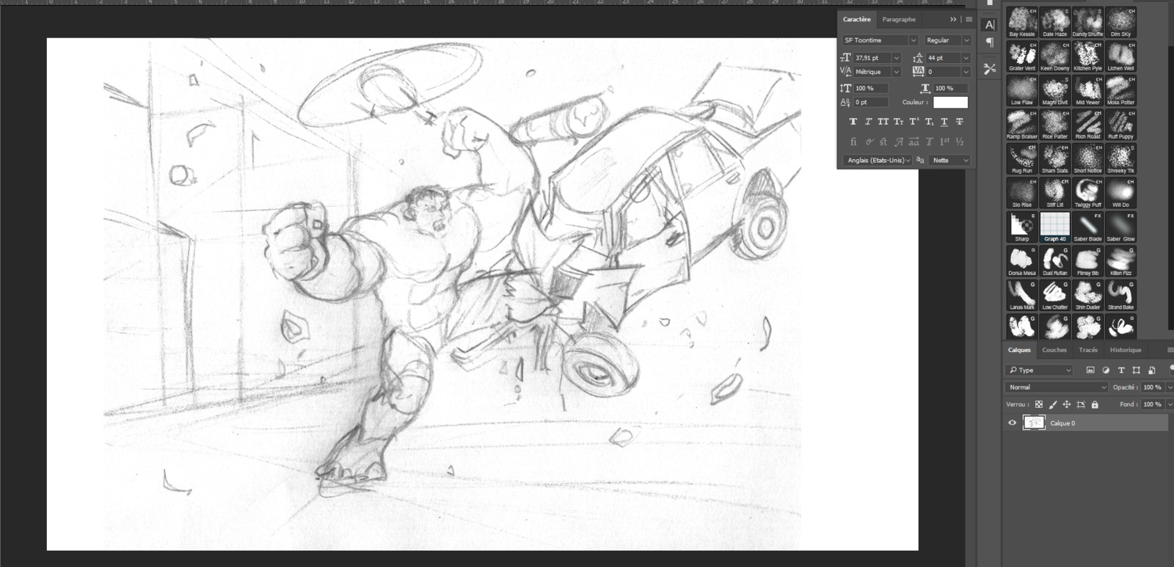Viewport: 1174px width, 567px height.
Task: Filter layers by pixel layers icon
Action: (1090, 370)
